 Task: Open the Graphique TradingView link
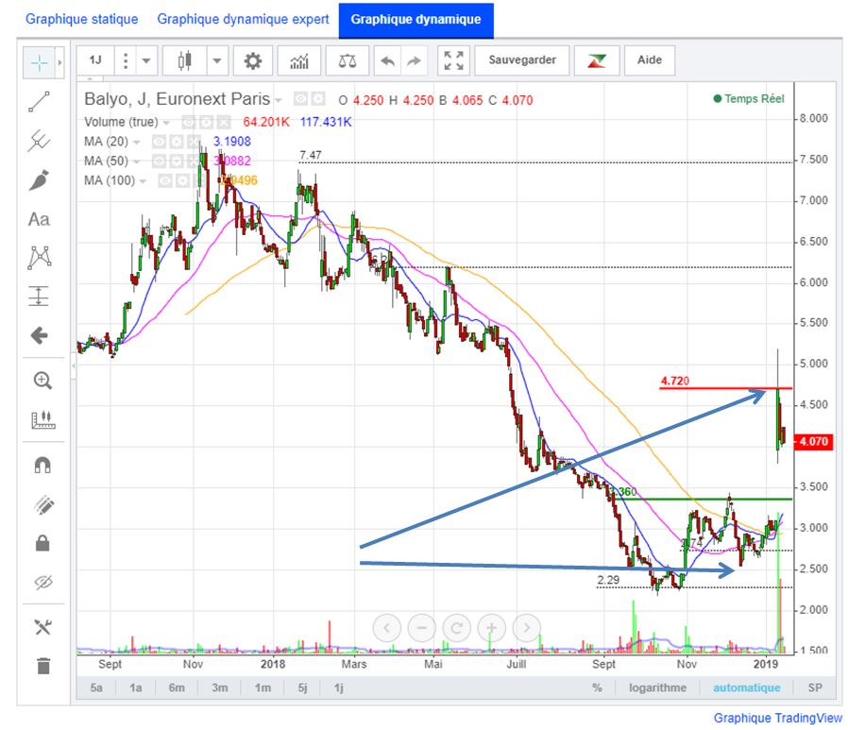[x=777, y=718]
